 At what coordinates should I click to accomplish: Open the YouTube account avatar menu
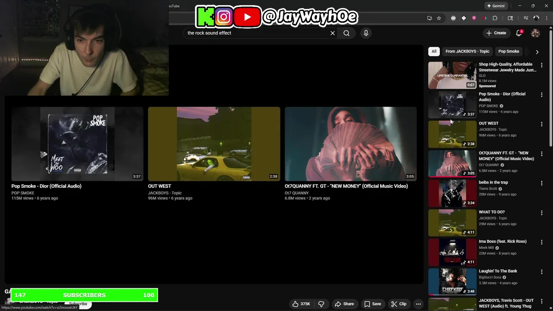point(535,33)
